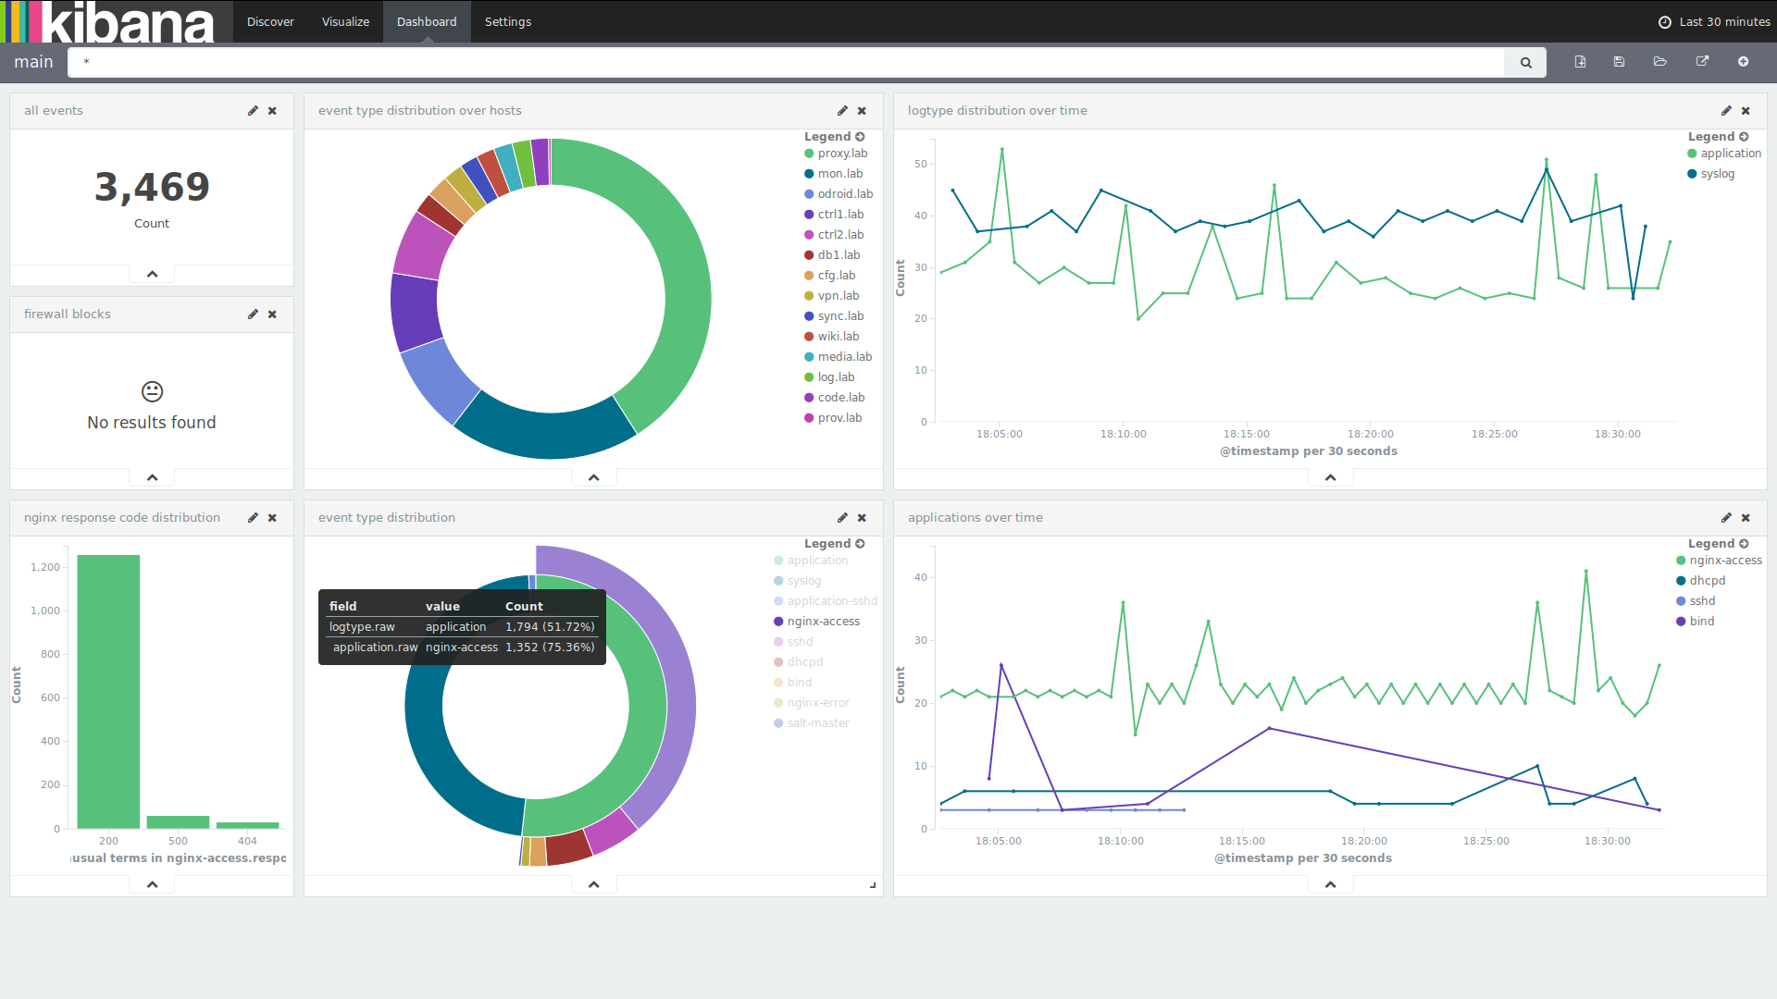The width and height of the screenshot is (1777, 999).
Task: Click the search magnifier button
Action: (x=1525, y=63)
